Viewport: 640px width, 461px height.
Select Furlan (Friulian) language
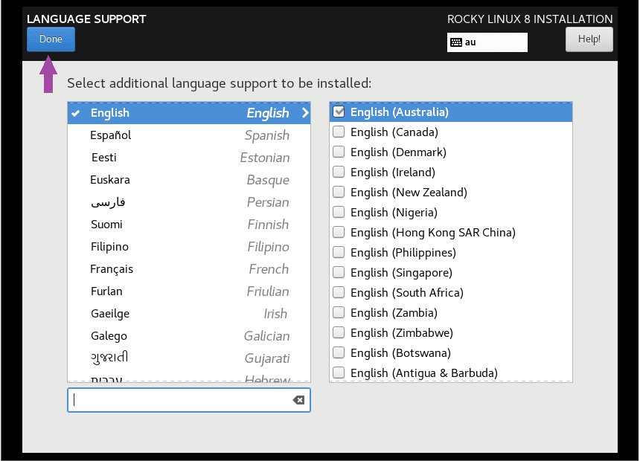(189, 291)
